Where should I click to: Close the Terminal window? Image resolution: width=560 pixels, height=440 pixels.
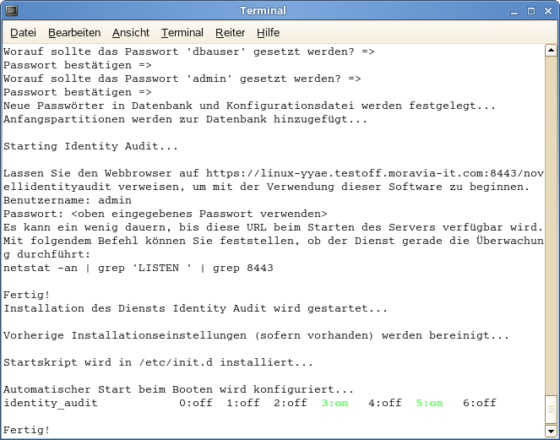coord(548,11)
